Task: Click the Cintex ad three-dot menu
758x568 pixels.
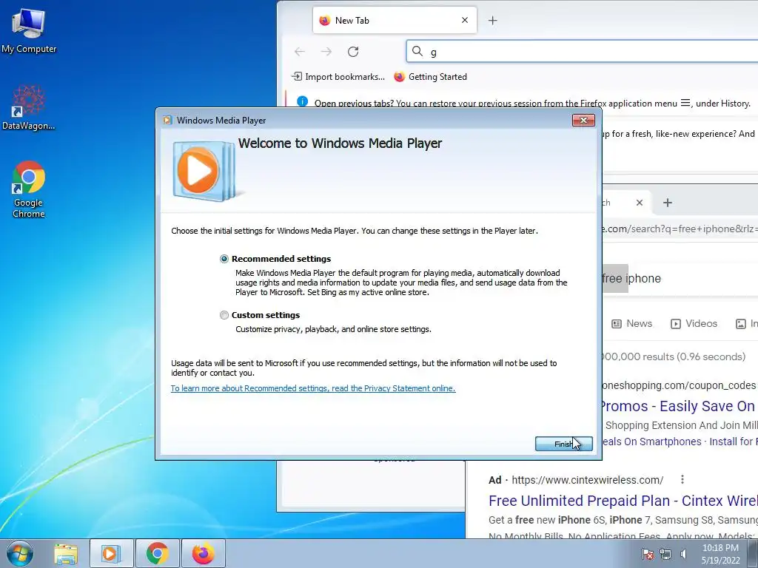Action: 682,479
